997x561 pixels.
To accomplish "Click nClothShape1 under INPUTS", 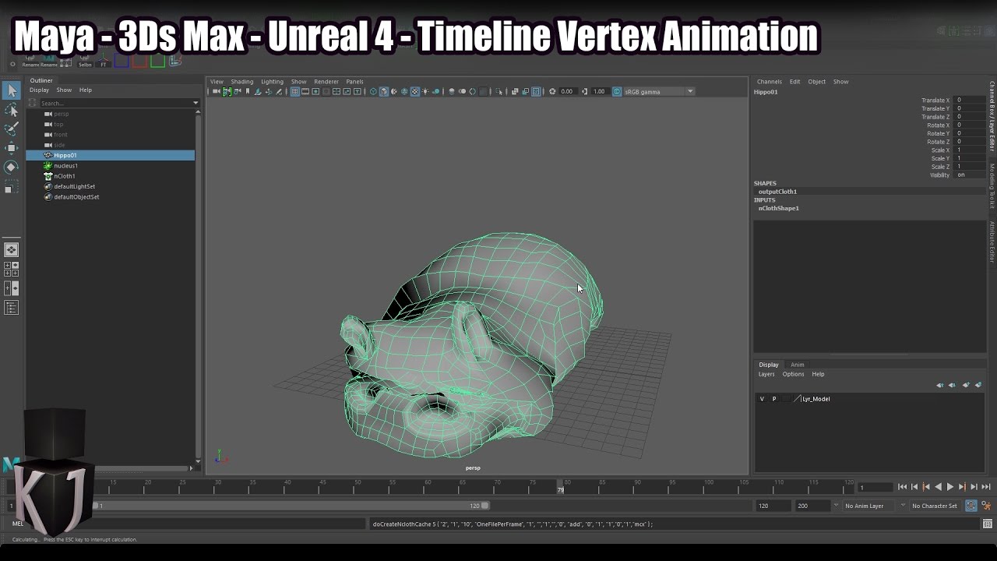I will click(779, 208).
